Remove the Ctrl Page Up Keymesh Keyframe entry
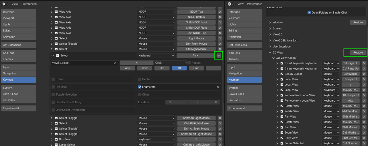 [x=364, y=69]
